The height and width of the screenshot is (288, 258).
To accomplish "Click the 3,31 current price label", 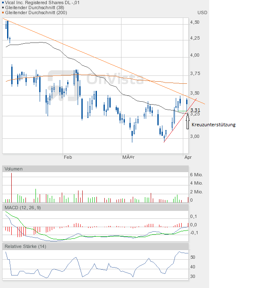I will 195,110.
